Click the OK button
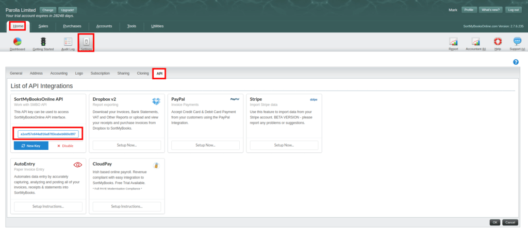This screenshot has height=229, width=528. pos(494,222)
